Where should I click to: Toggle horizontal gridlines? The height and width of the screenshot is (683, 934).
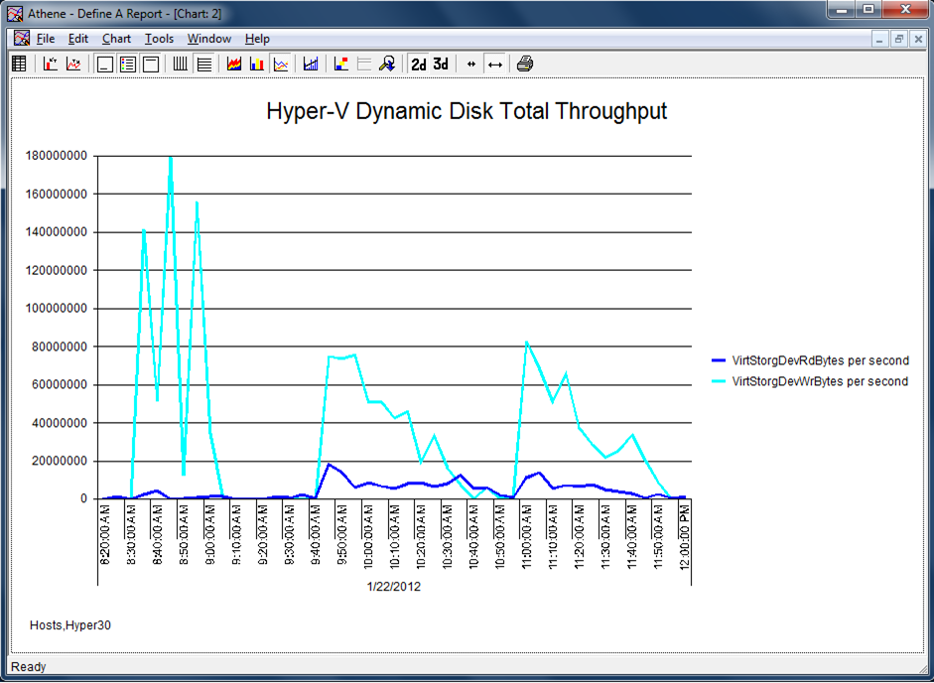[x=203, y=64]
